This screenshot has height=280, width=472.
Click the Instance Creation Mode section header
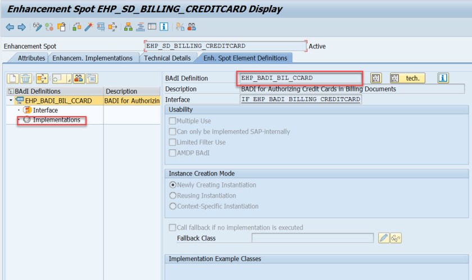pos(317,173)
